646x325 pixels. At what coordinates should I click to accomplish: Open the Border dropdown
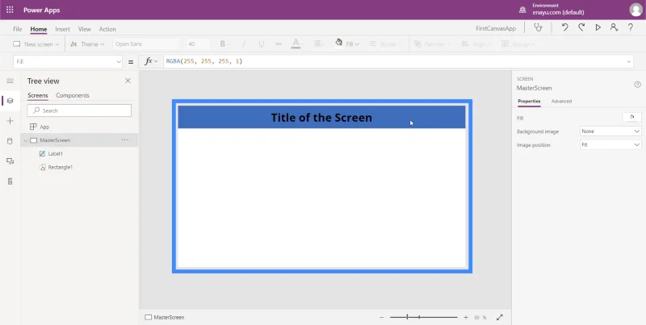tap(386, 44)
